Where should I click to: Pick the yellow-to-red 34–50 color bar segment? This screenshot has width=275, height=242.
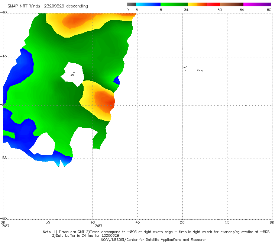click(204, 4)
